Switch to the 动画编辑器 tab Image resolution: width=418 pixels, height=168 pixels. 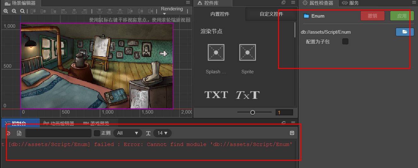(x=59, y=123)
